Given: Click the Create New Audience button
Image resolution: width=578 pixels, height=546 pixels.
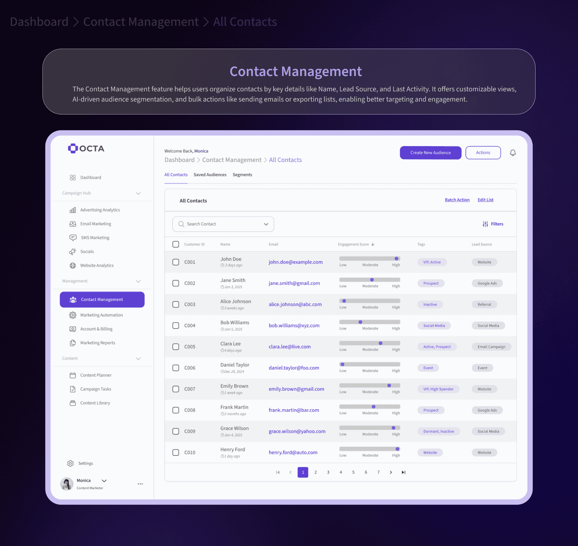Looking at the screenshot, I should (430, 153).
